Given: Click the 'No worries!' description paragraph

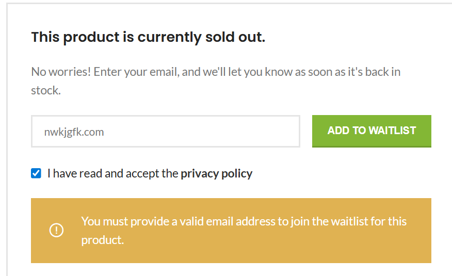Looking at the screenshot, I should 216,81.
